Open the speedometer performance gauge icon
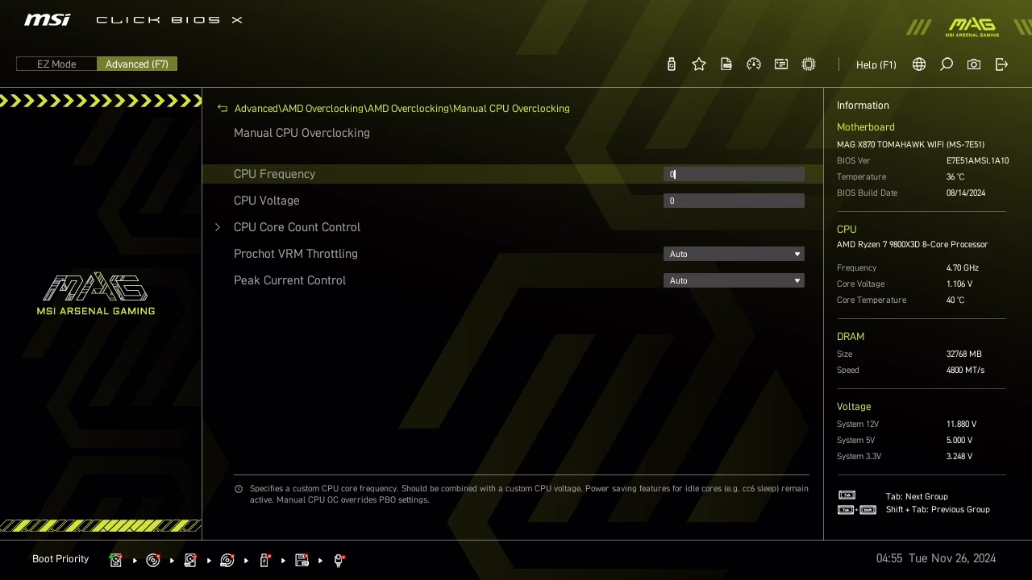The image size is (1032, 580). (754, 64)
